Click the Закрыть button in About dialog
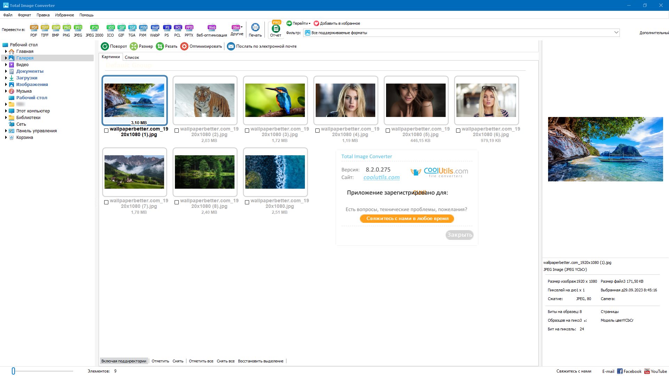Viewport: 669px width, 376px height. click(x=460, y=235)
